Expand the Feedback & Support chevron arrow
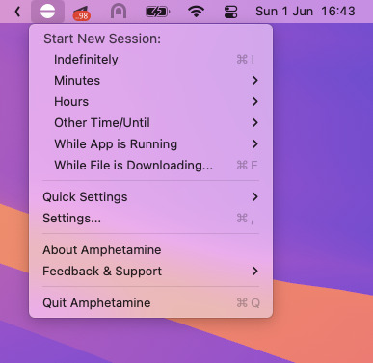The height and width of the screenshot is (363, 373). [255, 272]
